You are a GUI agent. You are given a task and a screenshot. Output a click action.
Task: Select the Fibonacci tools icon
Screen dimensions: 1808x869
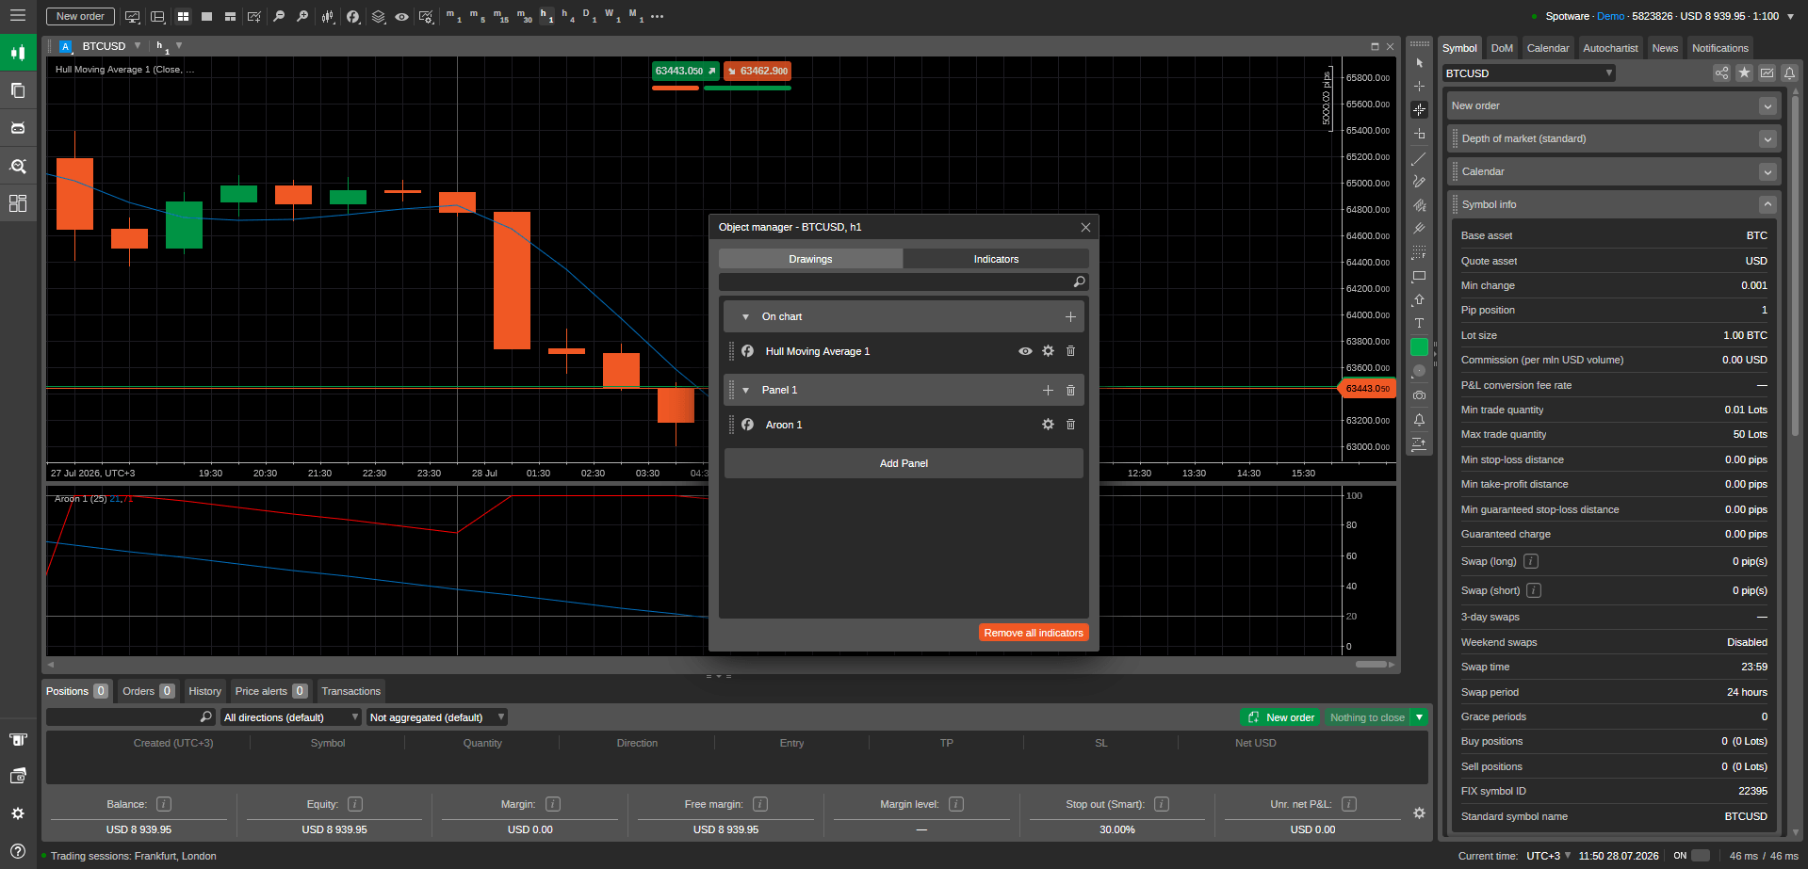(1419, 253)
